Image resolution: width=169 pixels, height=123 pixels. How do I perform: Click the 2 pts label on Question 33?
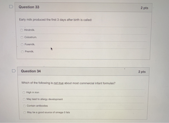(x=145, y=8)
